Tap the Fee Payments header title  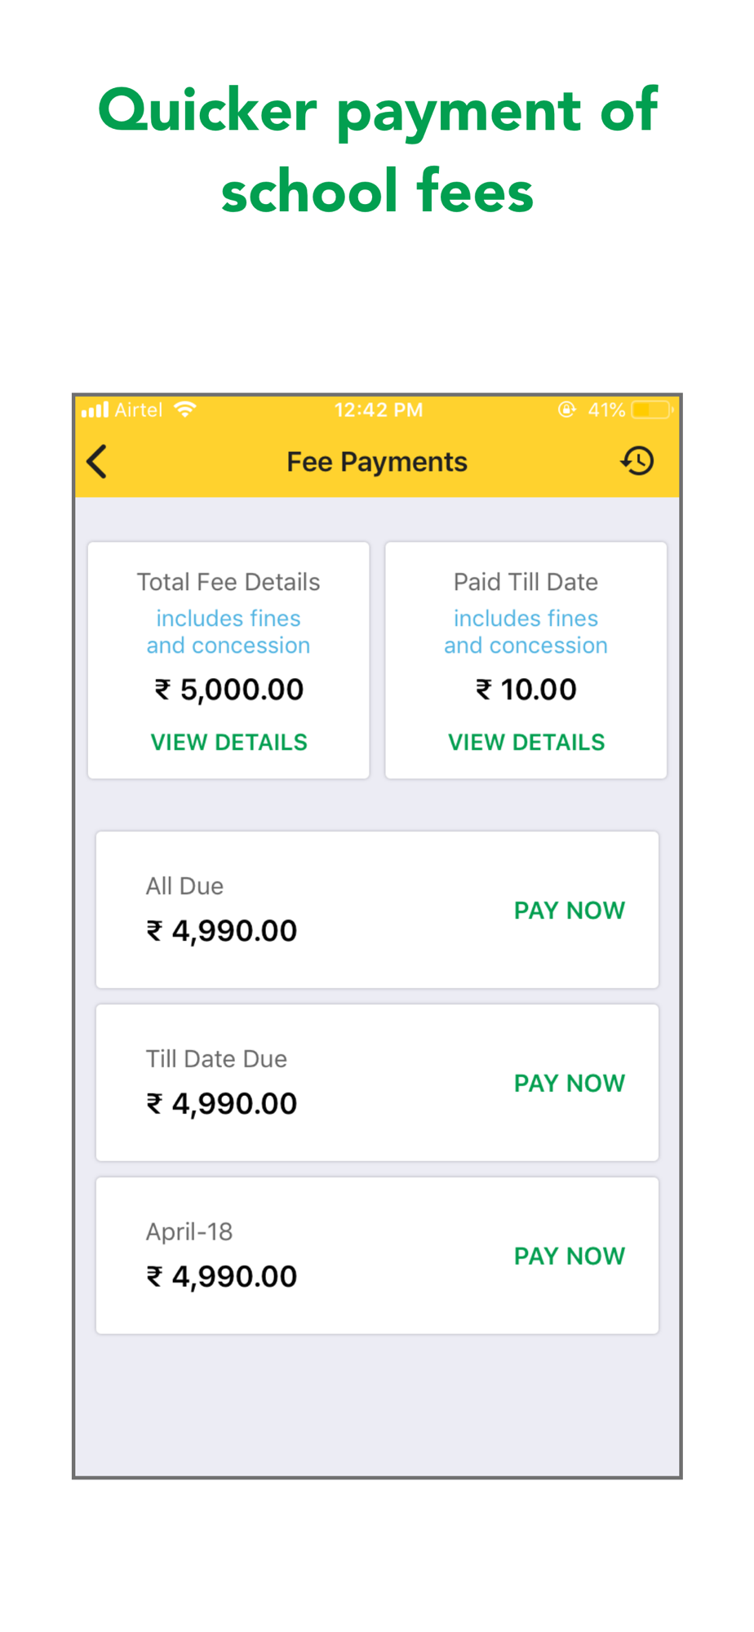[x=377, y=462]
